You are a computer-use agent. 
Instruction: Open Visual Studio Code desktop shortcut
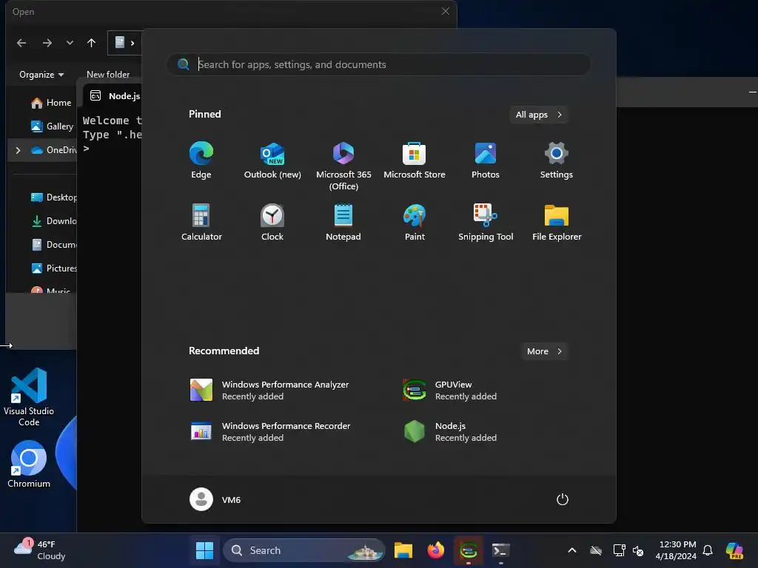click(29, 397)
